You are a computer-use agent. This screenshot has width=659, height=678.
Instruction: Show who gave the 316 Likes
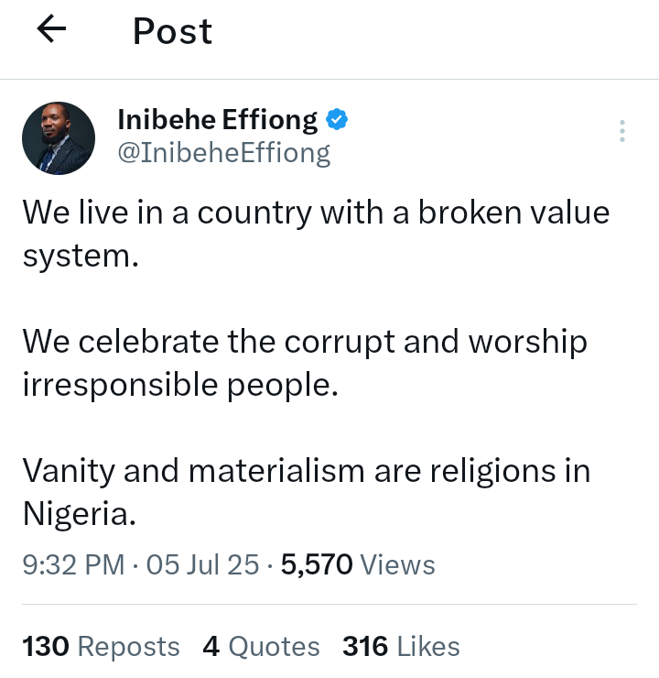(x=401, y=646)
